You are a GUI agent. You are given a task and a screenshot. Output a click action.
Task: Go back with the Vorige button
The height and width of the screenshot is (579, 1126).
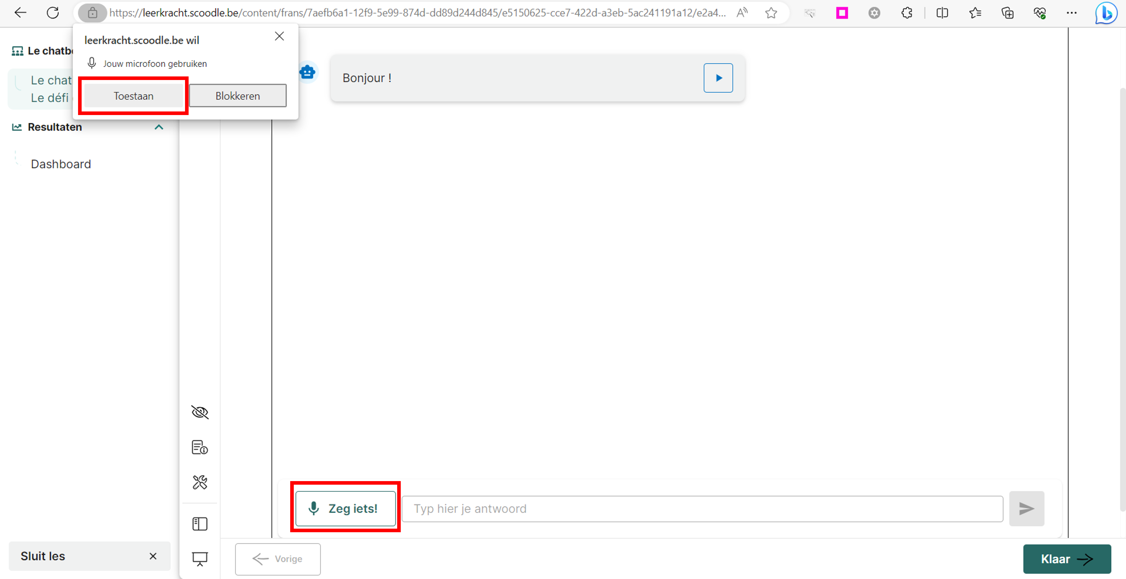pos(278,559)
